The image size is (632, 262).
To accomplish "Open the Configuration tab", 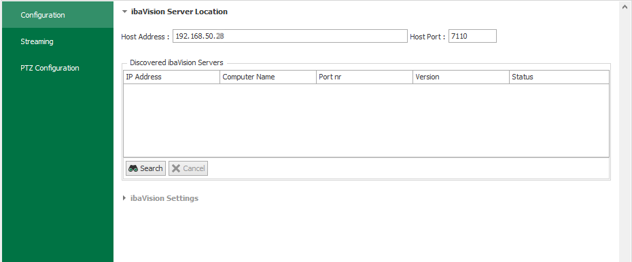I will [x=57, y=15].
